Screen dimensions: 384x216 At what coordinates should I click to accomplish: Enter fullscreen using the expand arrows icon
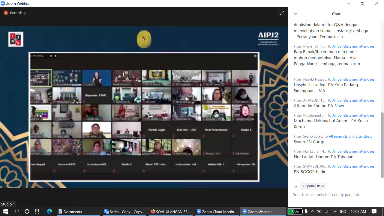pos(281,13)
